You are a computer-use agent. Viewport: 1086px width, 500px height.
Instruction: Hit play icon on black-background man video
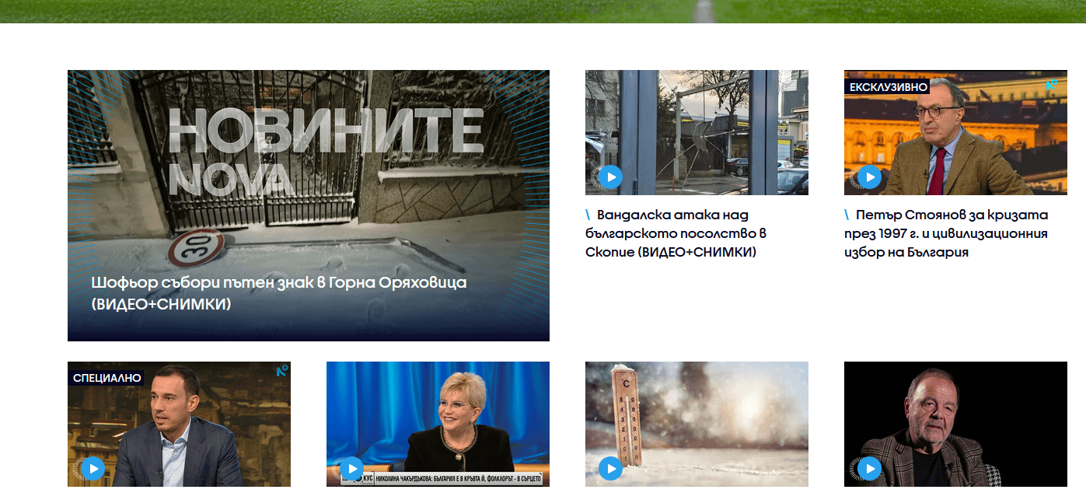[x=869, y=469]
